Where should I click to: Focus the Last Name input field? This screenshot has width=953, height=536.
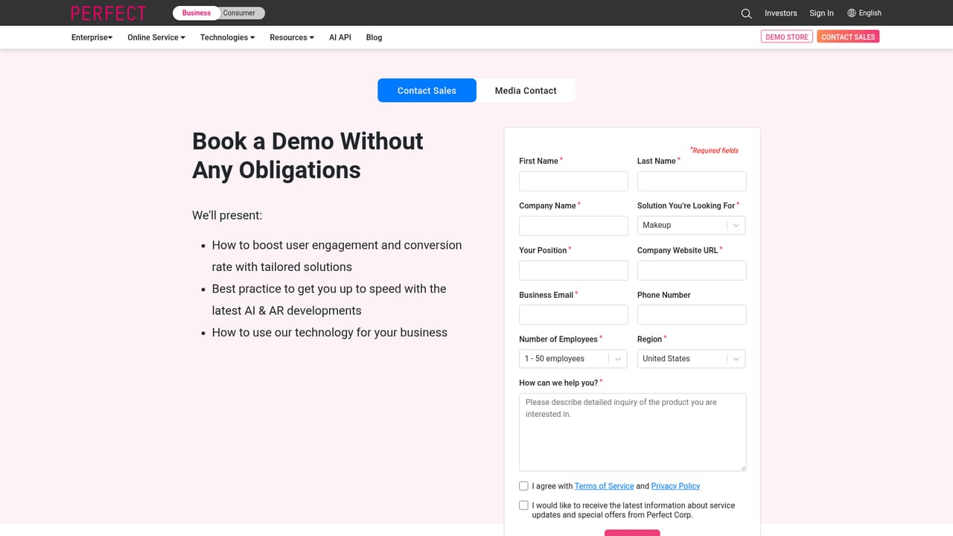tap(692, 181)
